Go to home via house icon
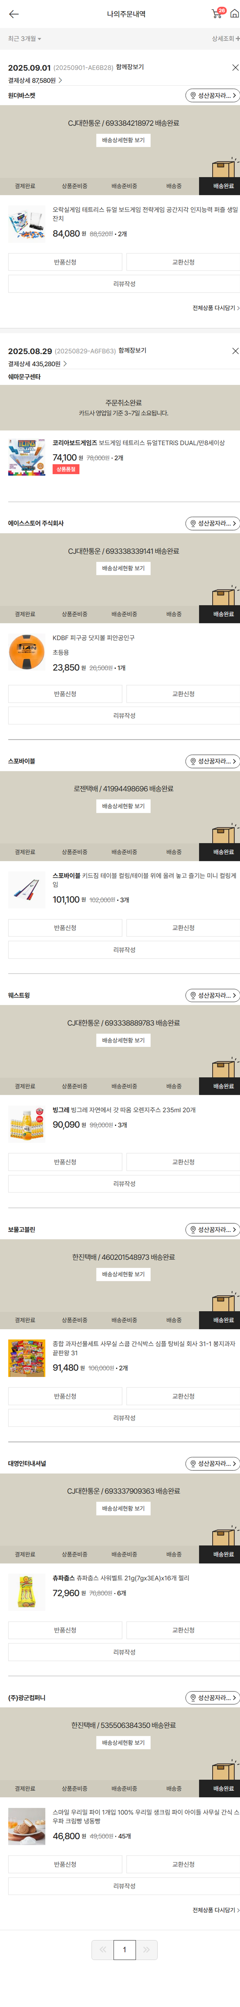240x2007 pixels. 234,14
